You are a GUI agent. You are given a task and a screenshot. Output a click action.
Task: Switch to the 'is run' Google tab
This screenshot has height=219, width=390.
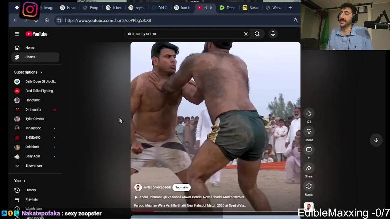tap(68, 8)
